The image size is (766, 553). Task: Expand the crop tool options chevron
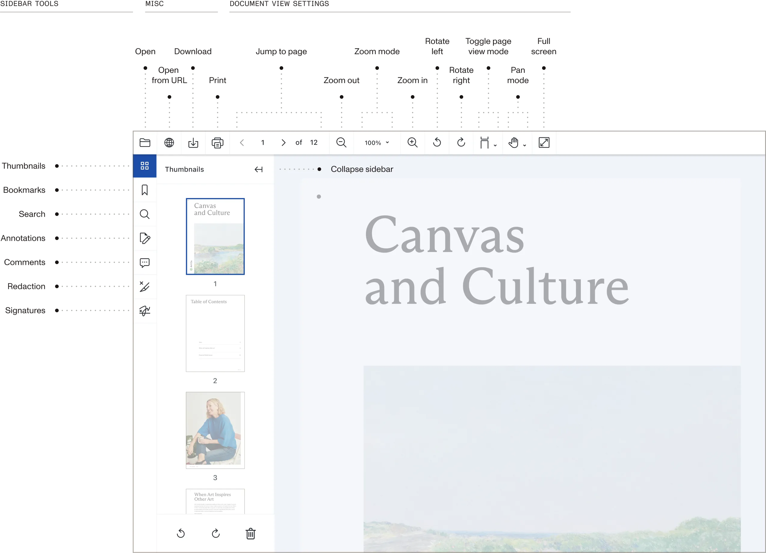(x=495, y=145)
